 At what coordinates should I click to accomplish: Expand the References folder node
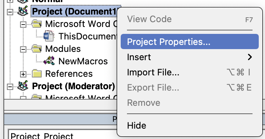23,74
